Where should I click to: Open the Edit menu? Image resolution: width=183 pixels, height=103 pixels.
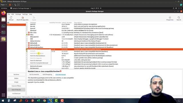[x=13, y=14]
